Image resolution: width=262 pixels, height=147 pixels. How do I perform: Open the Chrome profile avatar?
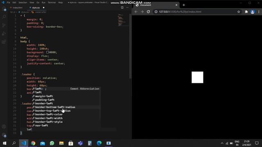pos(253,12)
